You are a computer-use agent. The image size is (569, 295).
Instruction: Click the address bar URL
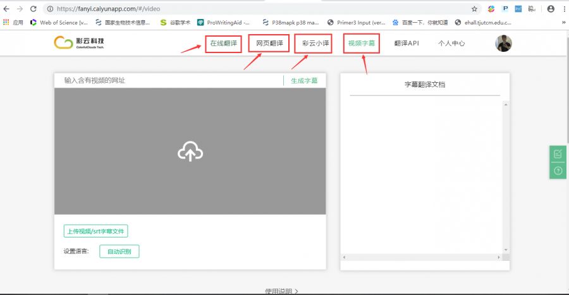108,9
